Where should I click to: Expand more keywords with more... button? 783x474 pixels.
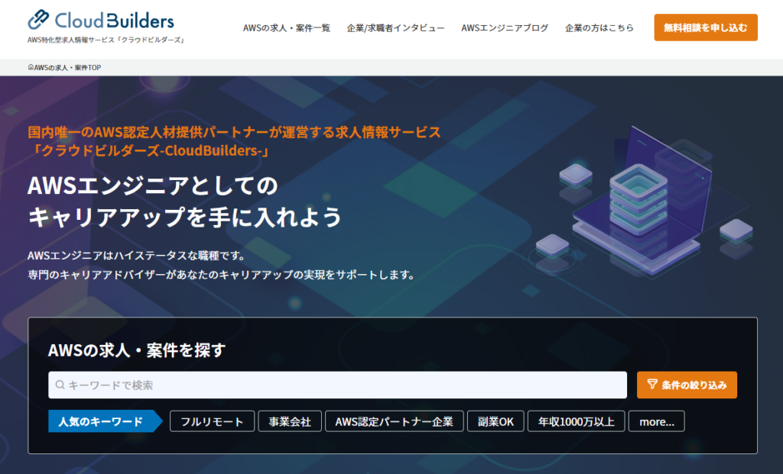click(656, 421)
